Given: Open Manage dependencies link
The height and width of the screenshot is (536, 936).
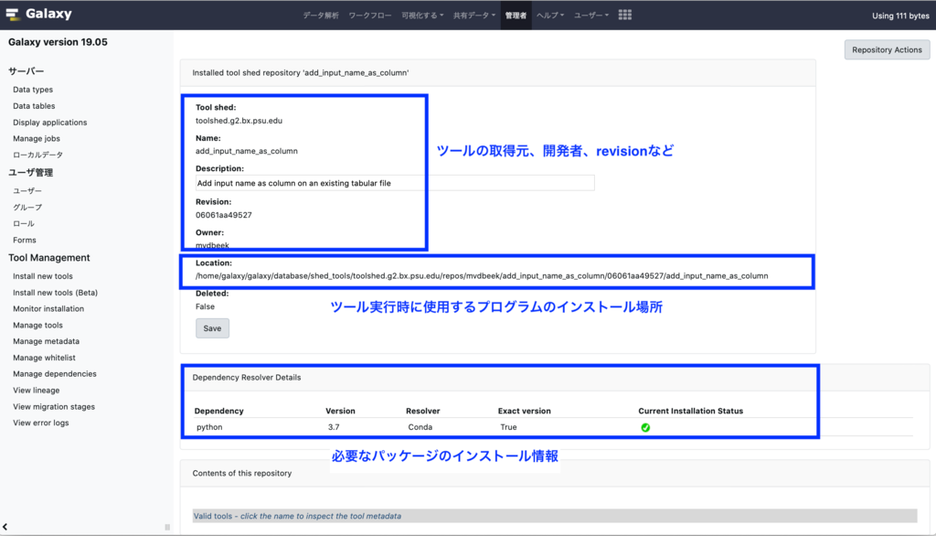Looking at the screenshot, I should (55, 374).
